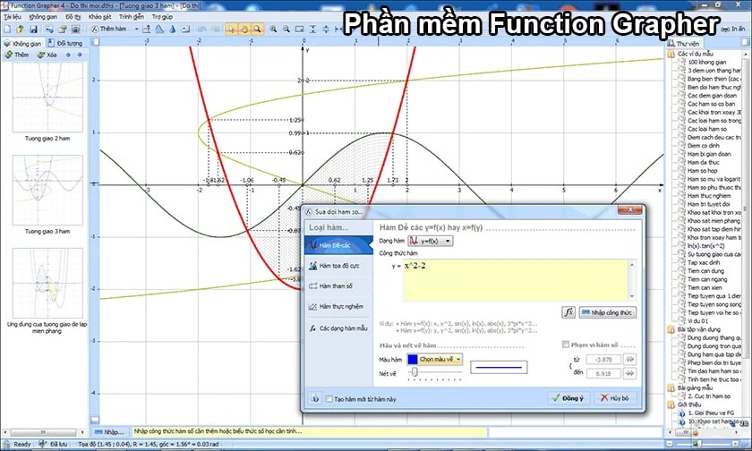Switch to the Không gian tab
Image resolution: width=752 pixels, height=451 pixels.
point(22,43)
